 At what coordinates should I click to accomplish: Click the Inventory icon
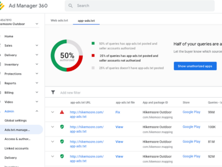pos(1,64)
